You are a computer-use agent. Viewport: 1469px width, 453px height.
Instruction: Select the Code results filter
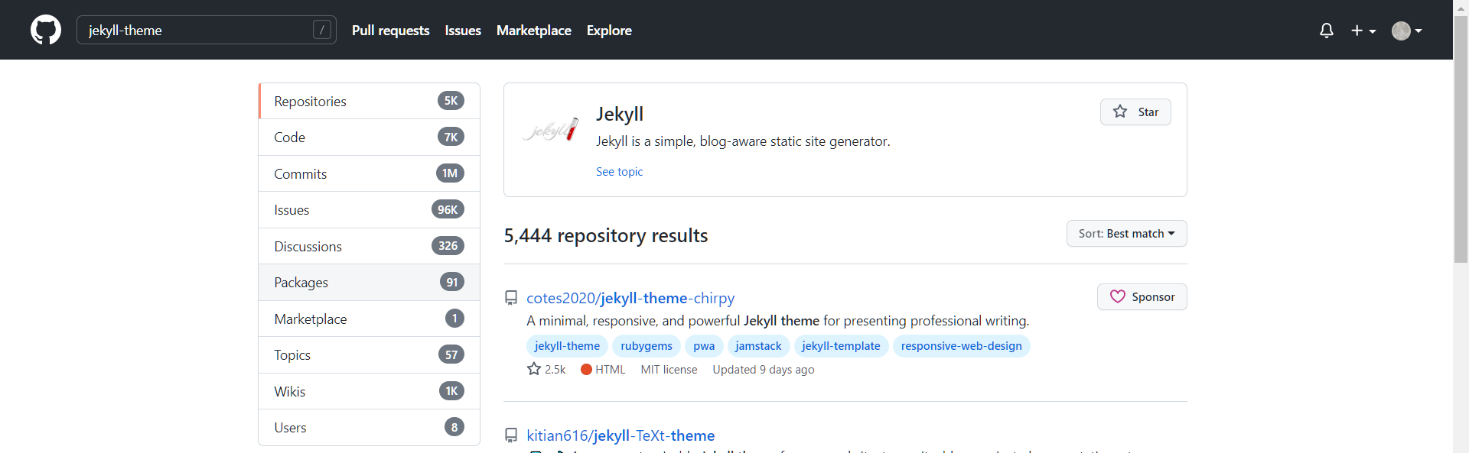[370, 138]
